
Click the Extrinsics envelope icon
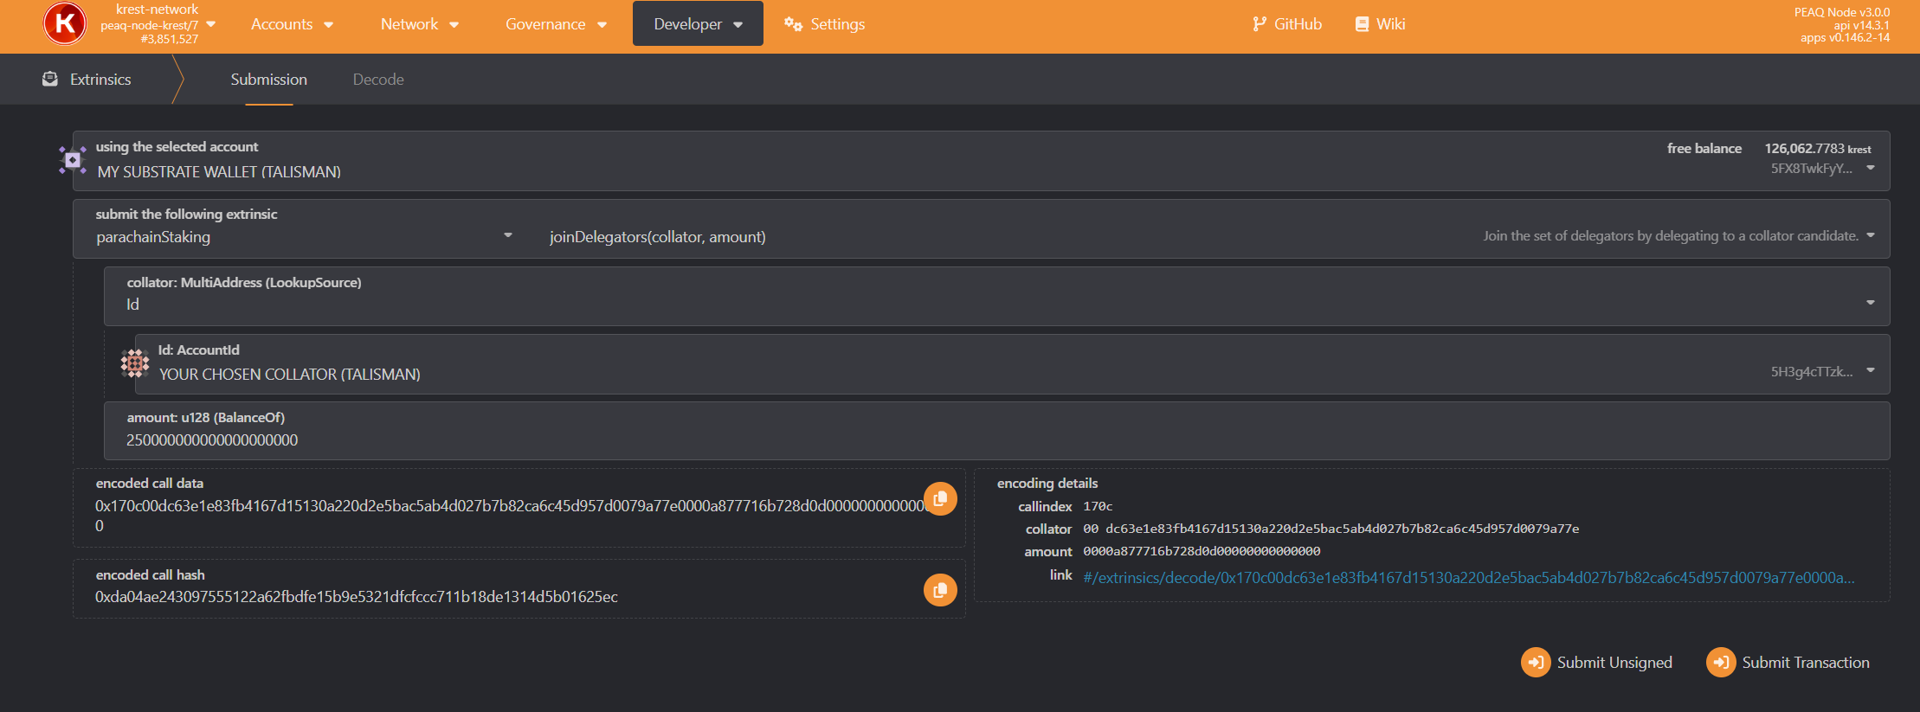(50, 79)
